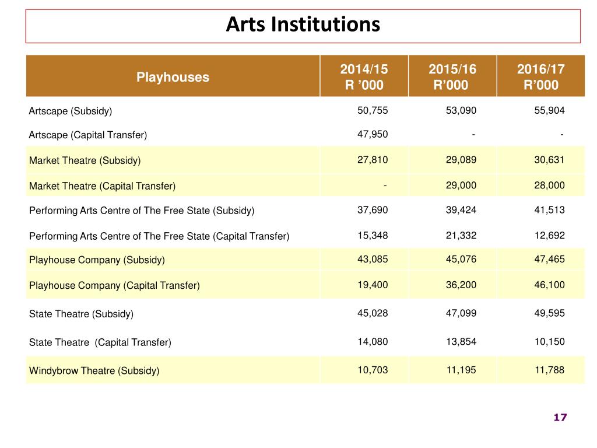Select the value 36,200
Viewport: 597px width, 448px height.
(461, 285)
